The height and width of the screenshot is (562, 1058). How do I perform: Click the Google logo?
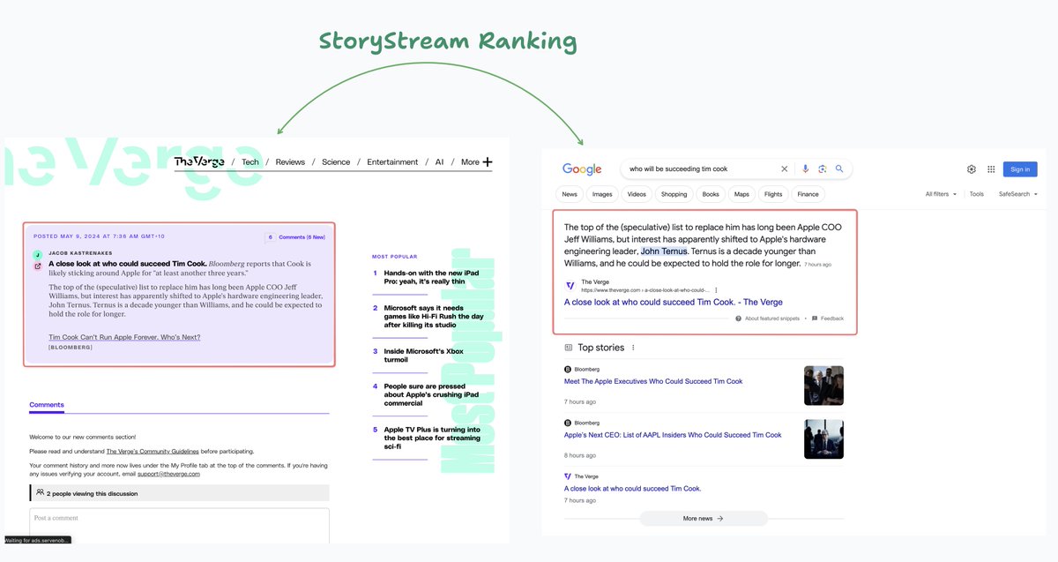coord(582,169)
